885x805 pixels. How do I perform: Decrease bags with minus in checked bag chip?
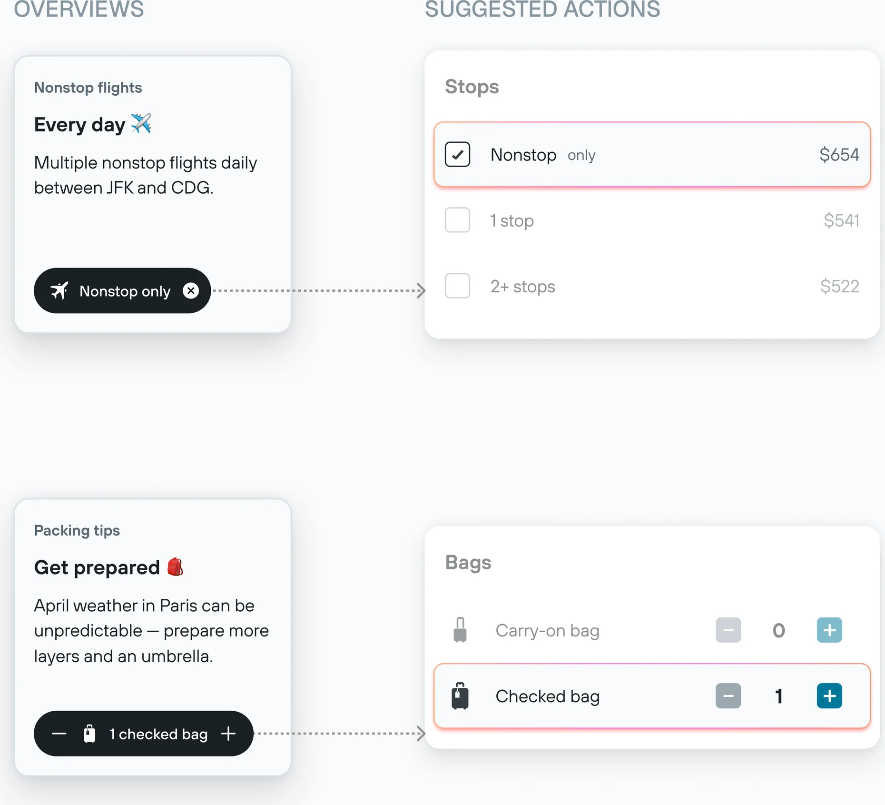coord(59,734)
